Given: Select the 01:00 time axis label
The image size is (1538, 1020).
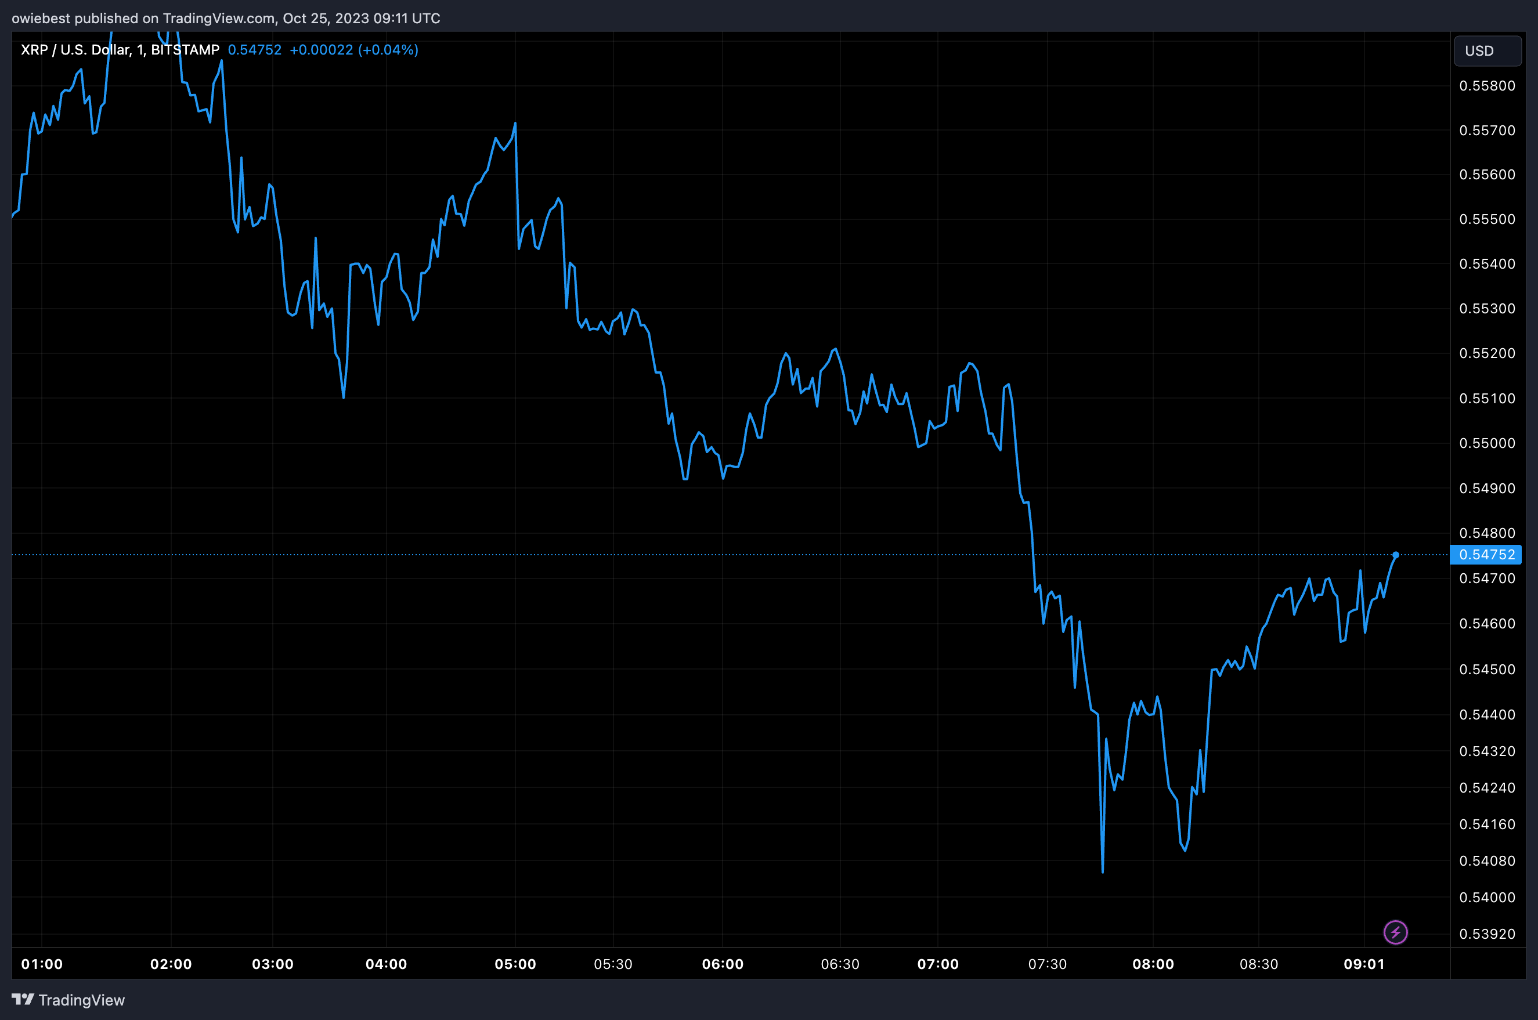Looking at the screenshot, I should point(42,964).
